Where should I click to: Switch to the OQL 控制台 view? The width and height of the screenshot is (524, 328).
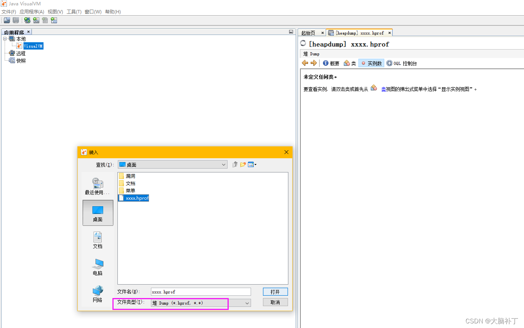402,63
